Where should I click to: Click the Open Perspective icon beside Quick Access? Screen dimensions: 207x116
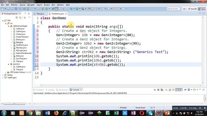184,9
